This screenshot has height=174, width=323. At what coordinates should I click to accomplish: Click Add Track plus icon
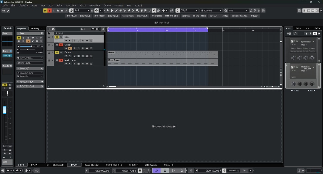point(49,29)
